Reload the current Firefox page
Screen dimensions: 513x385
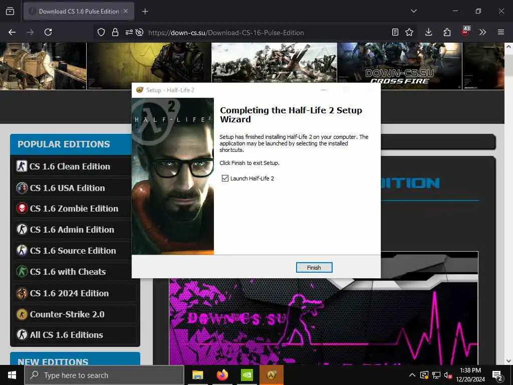(48, 32)
